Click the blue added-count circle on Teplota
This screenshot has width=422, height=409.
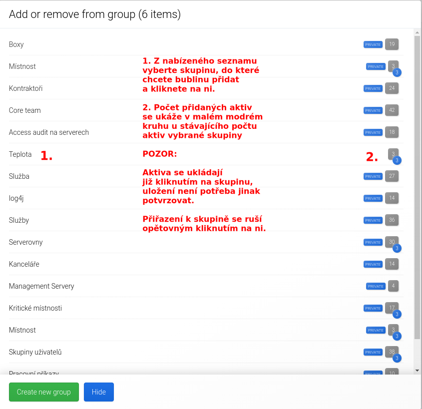tap(397, 160)
